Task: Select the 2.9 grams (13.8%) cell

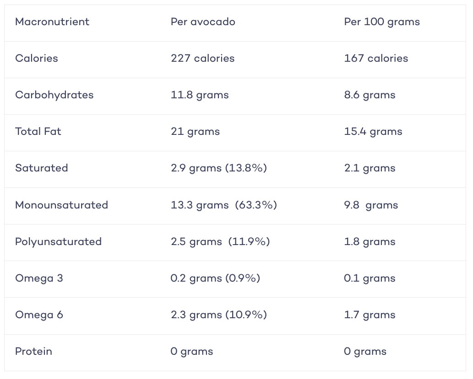Action: [x=219, y=168]
